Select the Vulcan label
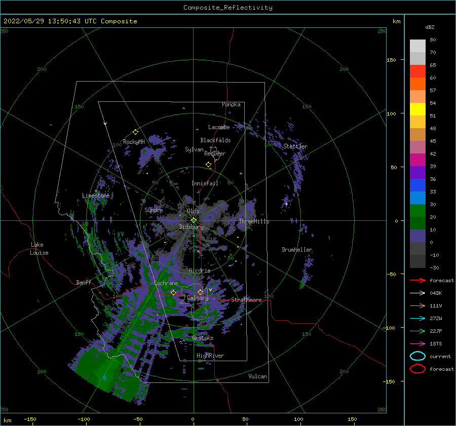Screen dimensions: 456x426 pyautogui.click(x=258, y=376)
